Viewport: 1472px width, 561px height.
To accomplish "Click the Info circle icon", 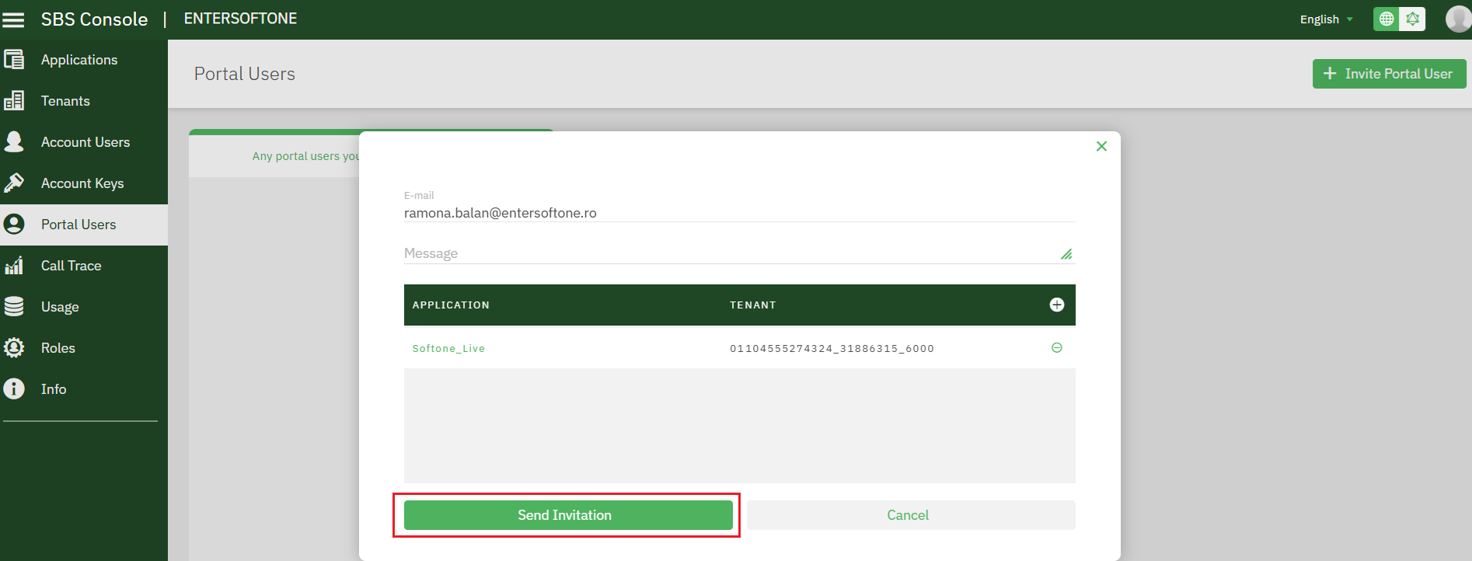I will (14, 389).
